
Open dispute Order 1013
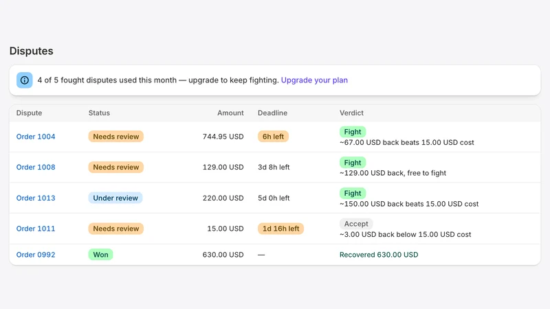36,198
